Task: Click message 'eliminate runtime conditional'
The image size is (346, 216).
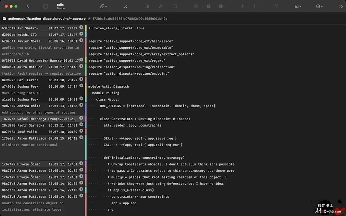Action: 30,145
